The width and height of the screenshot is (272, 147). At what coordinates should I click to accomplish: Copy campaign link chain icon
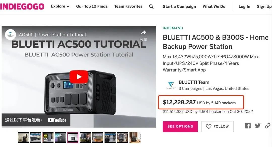point(267,126)
